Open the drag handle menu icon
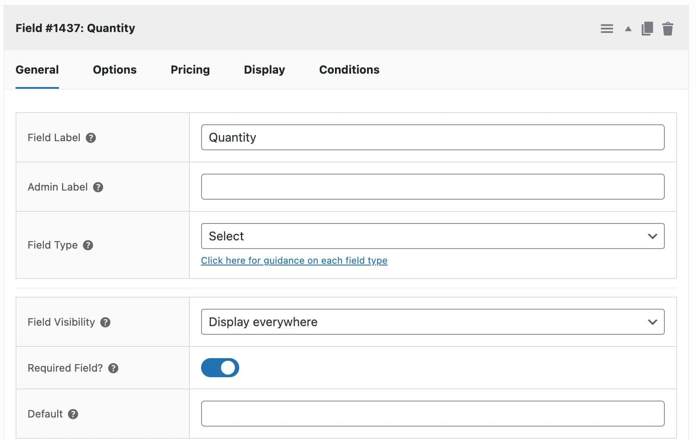The width and height of the screenshot is (696, 440). (607, 28)
